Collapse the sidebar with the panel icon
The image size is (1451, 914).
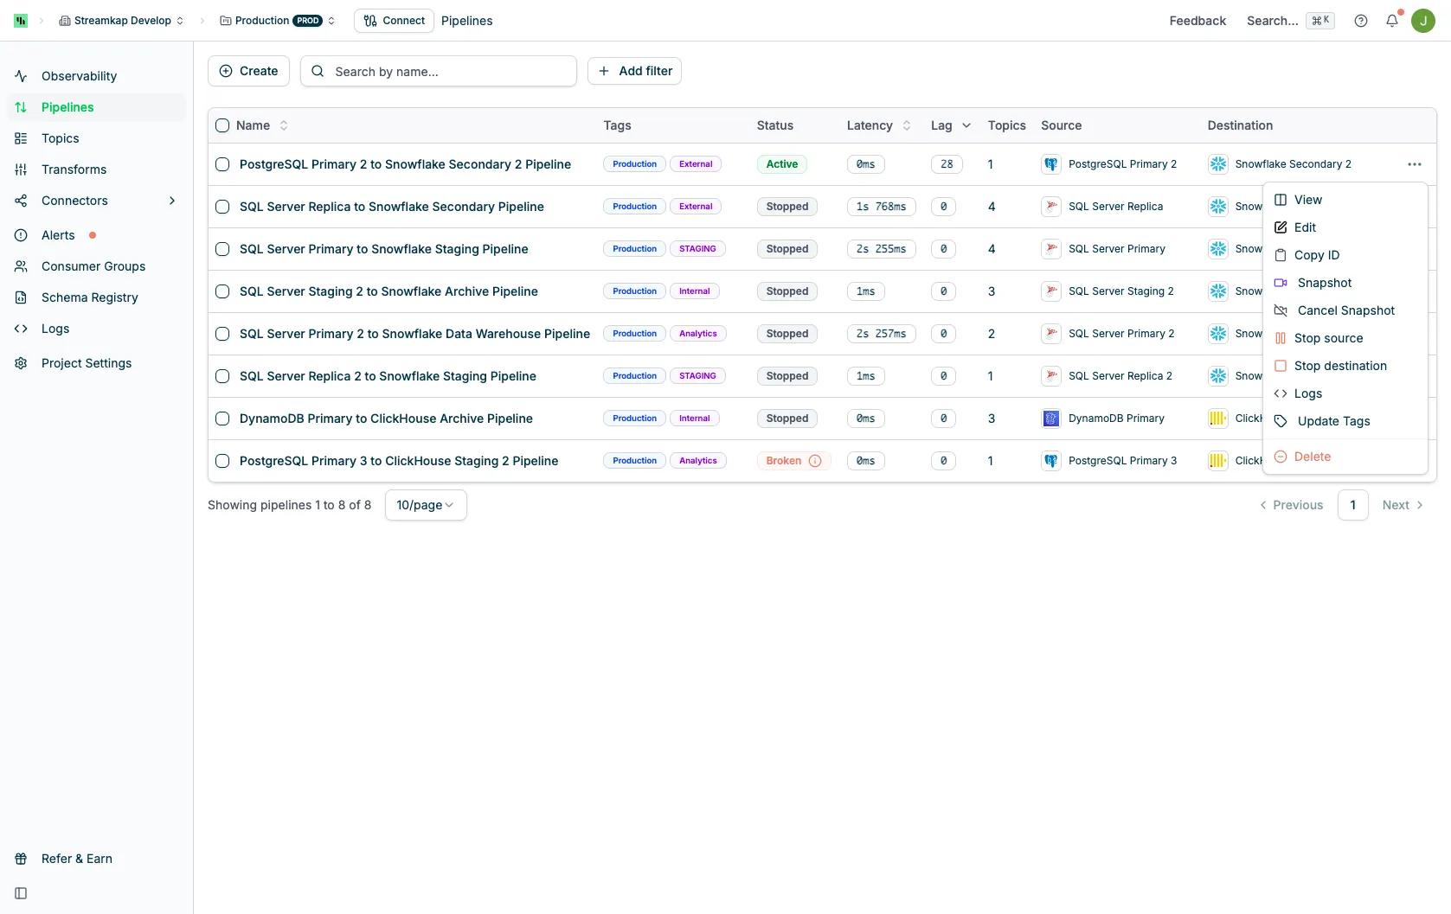point(21,893)
